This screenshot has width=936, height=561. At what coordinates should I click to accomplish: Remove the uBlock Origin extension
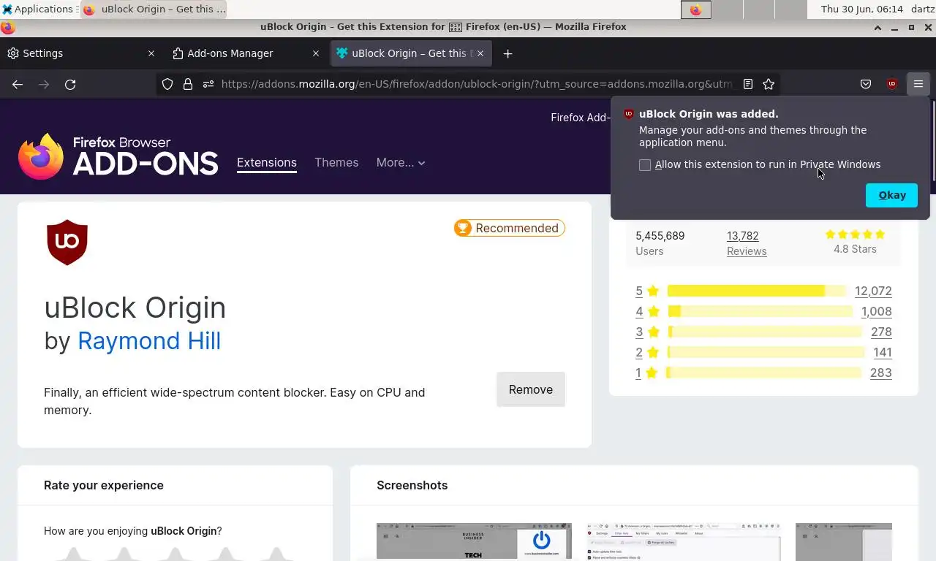coord(531,389)
